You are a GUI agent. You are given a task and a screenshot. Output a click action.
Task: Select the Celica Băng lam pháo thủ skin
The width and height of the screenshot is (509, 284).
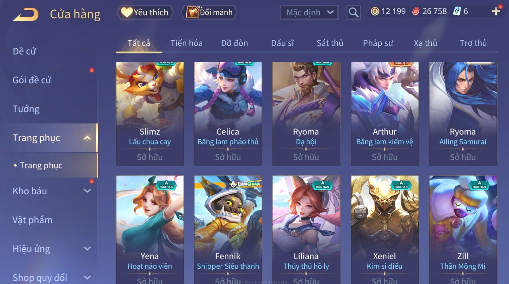pyautogui.click(x=228, y=114)
